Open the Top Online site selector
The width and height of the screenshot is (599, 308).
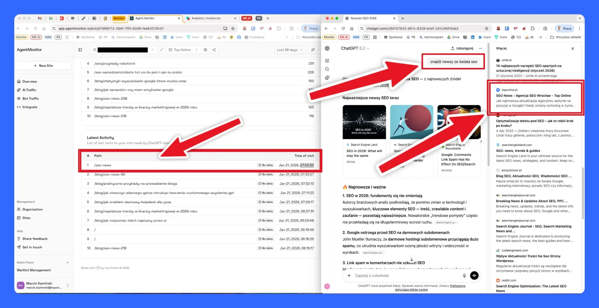tap(183, 50)
